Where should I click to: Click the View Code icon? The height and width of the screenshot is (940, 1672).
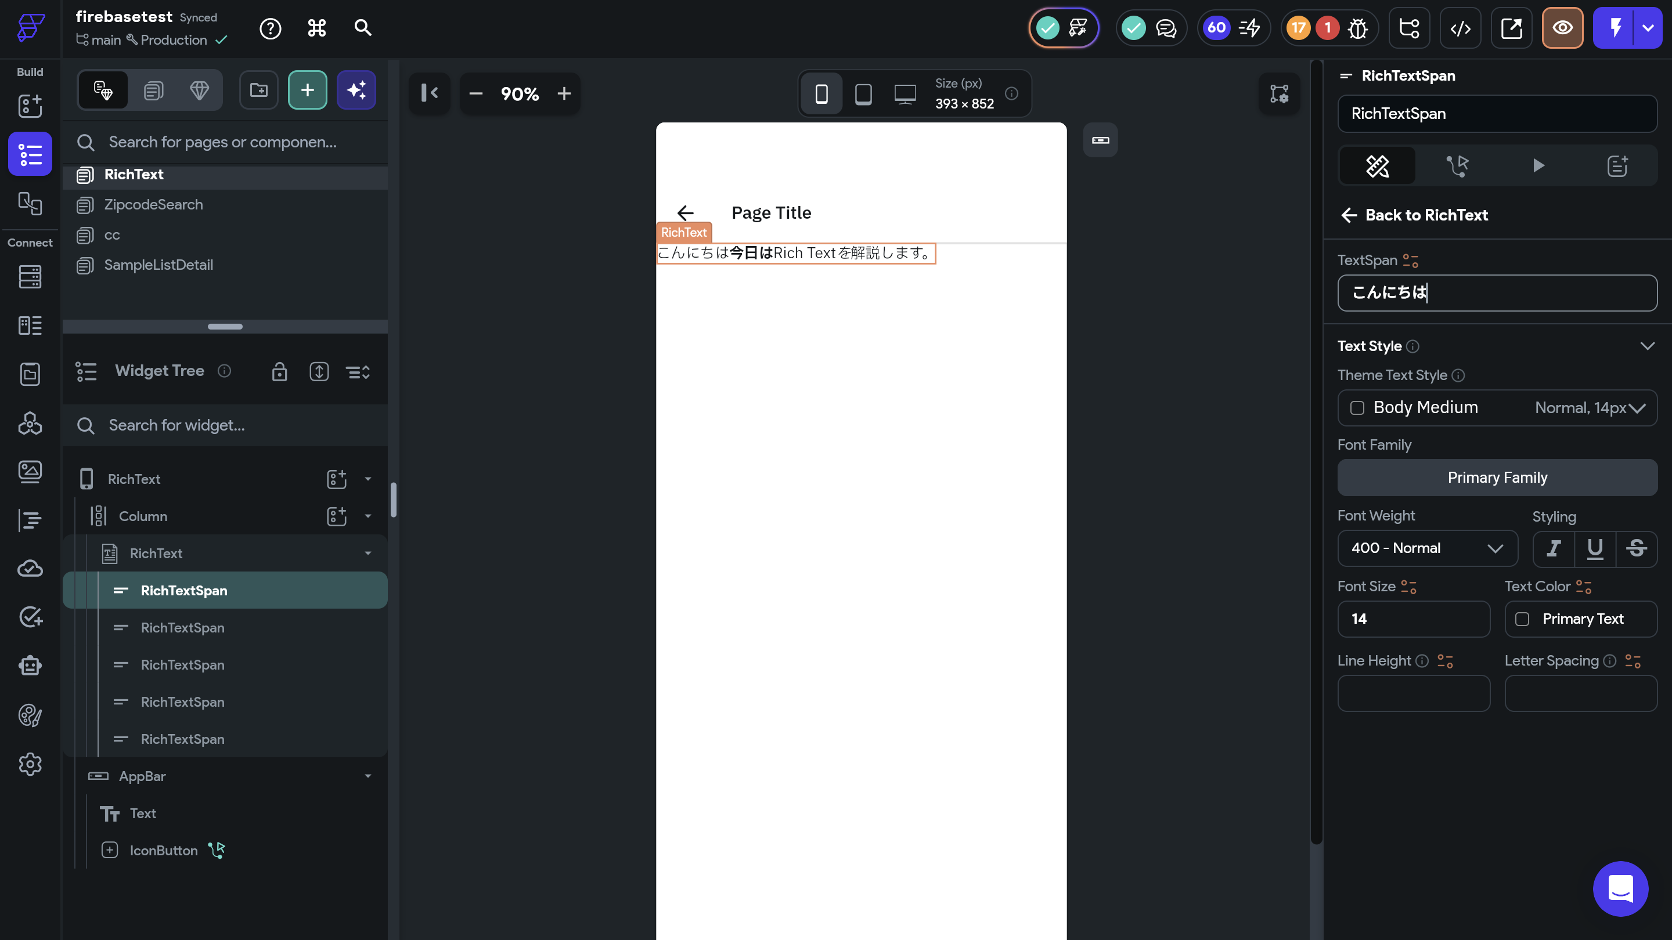point(1460,28)
